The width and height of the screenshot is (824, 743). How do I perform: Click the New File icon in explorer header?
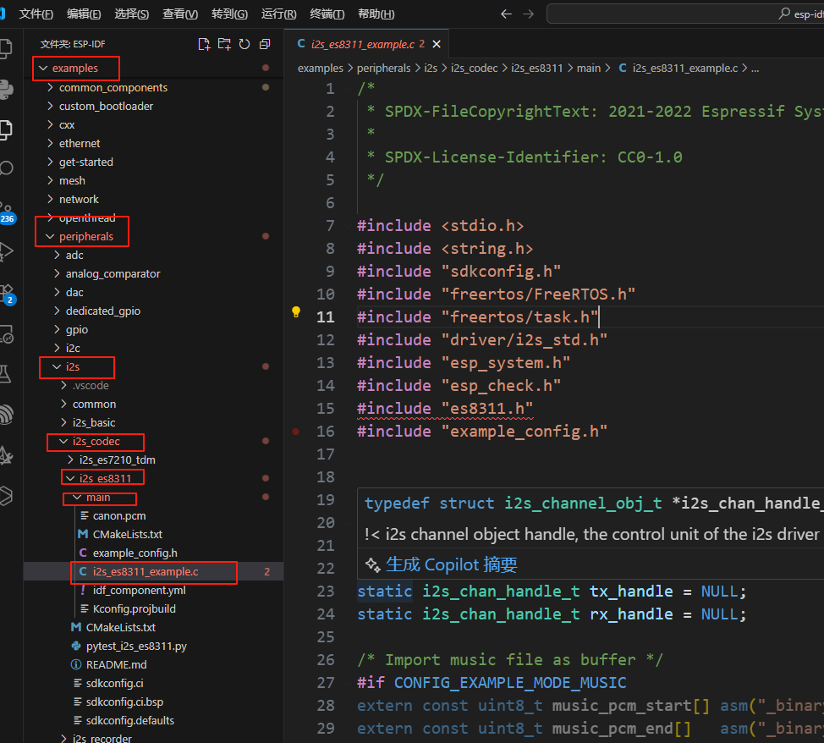(x=204, y=44)
